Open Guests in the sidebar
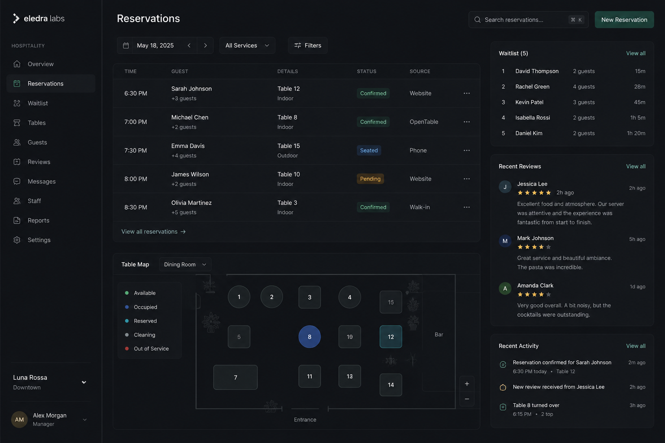 pyautogui.click(x=51, y=142)
